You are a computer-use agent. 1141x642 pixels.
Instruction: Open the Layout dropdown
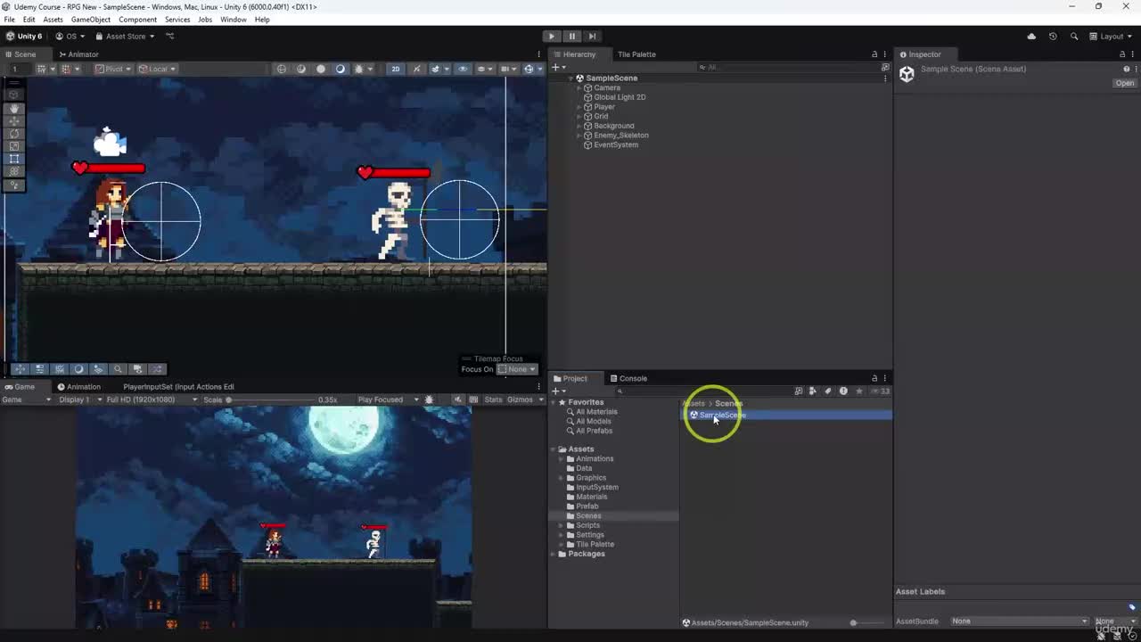click(x=1110, y=37)
